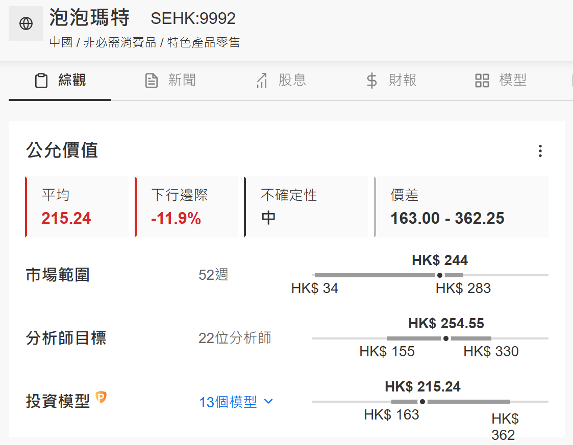Click the 分析師目標 label
This screenshot has height=445, width=573.
[x=66, y=338]
